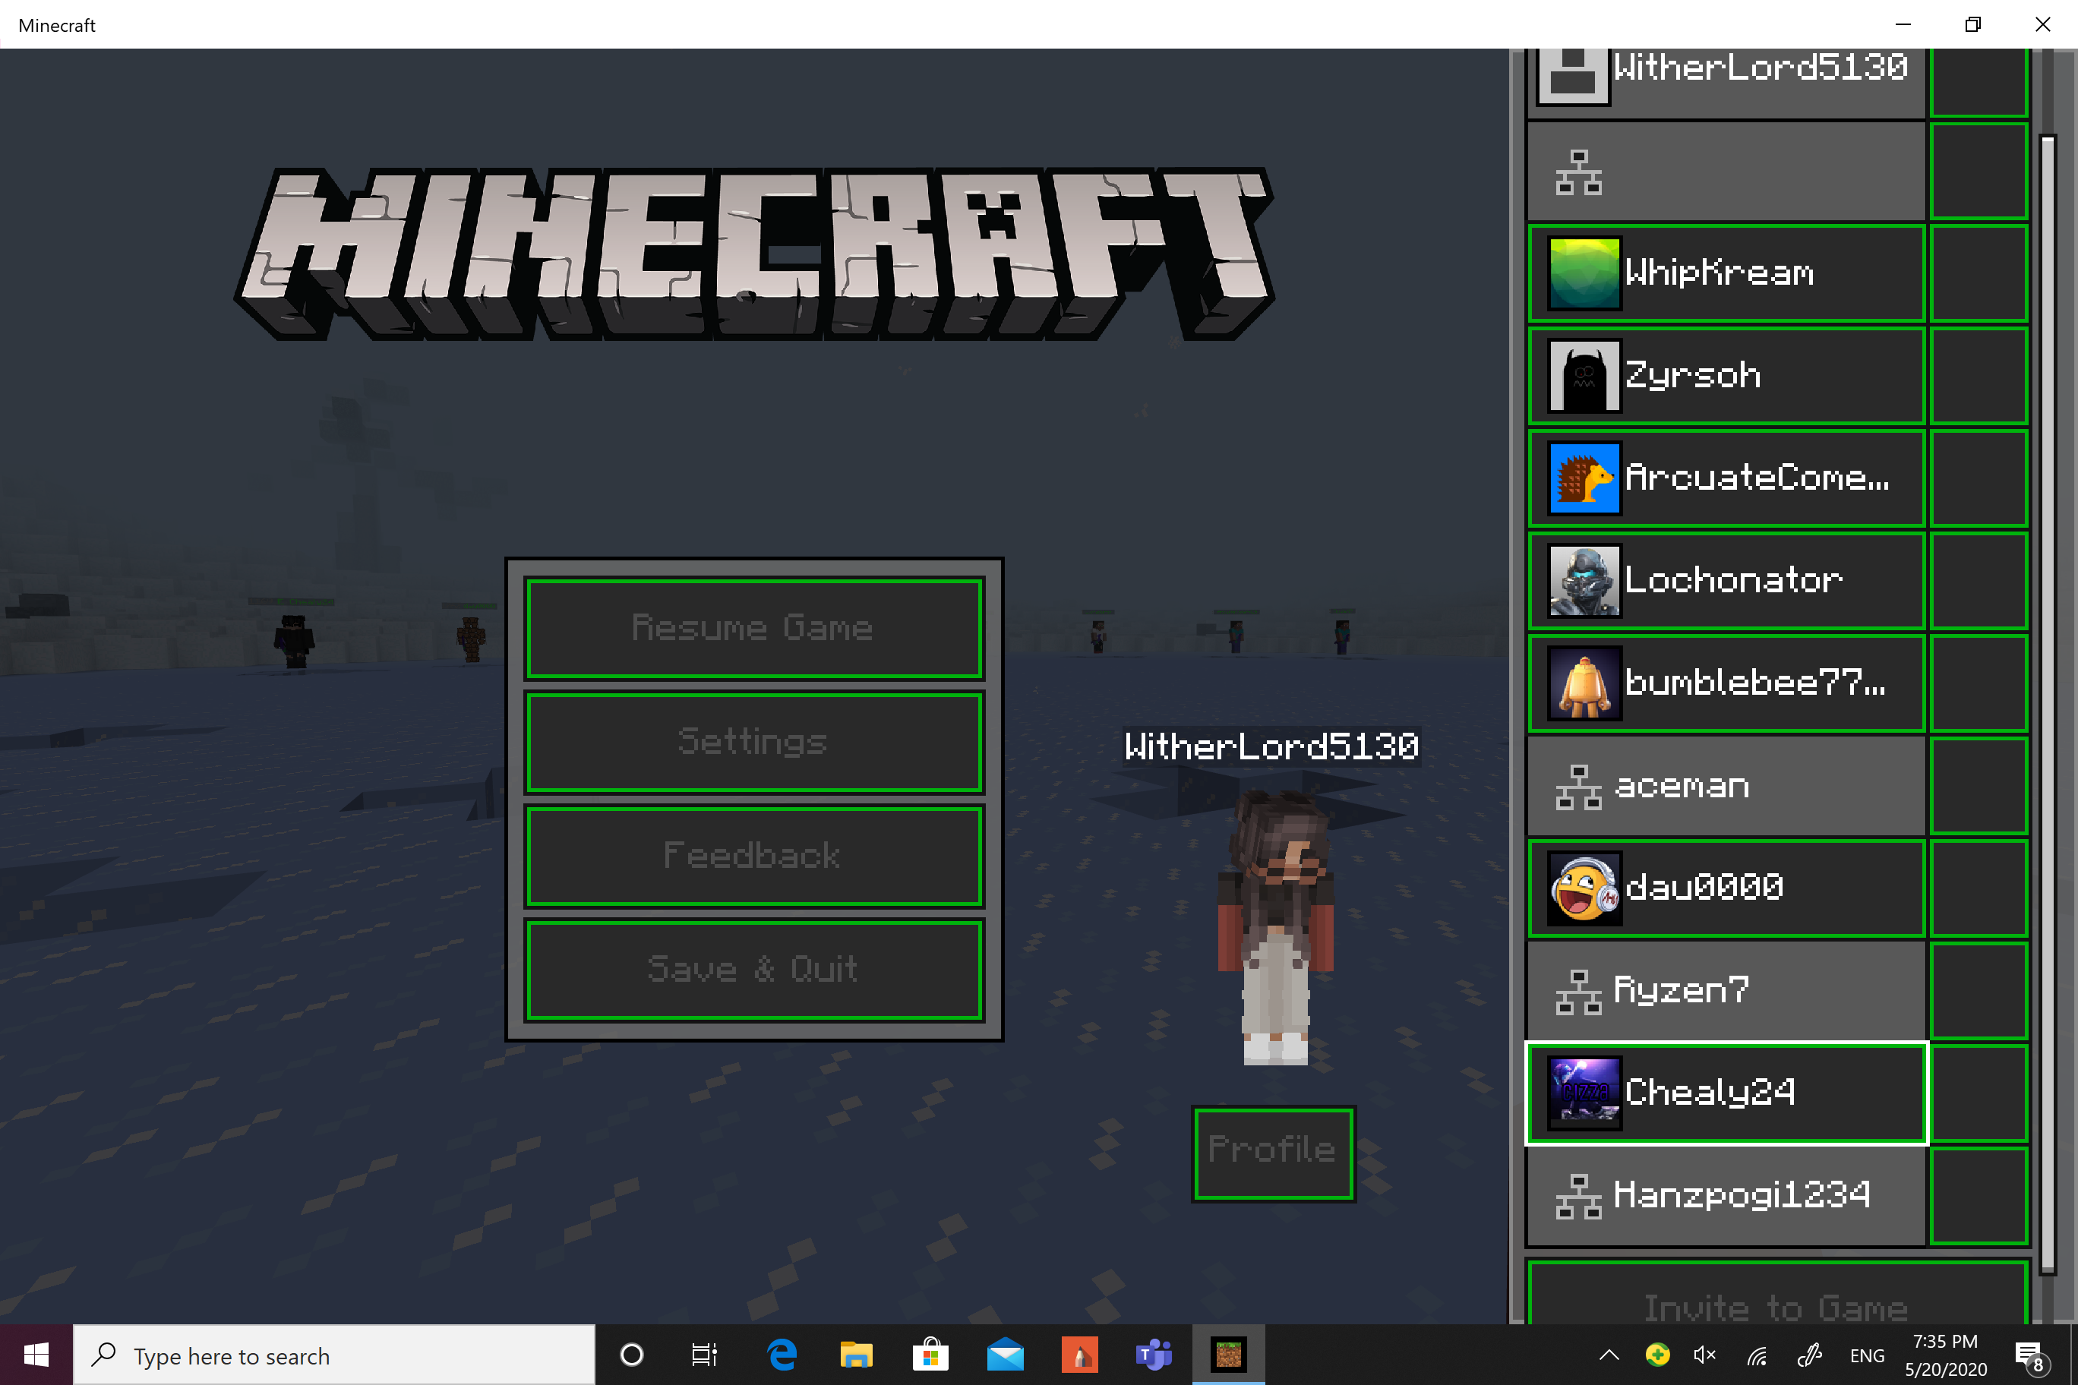Click Lochonator robot avatar

[x=1584, y=581]
